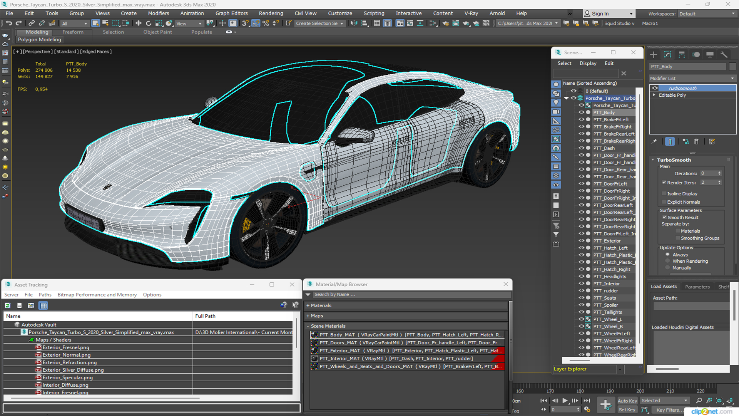Click the Undo arrow icon
The width and height of the screenshot is (739, 416).
pos(8,23)
